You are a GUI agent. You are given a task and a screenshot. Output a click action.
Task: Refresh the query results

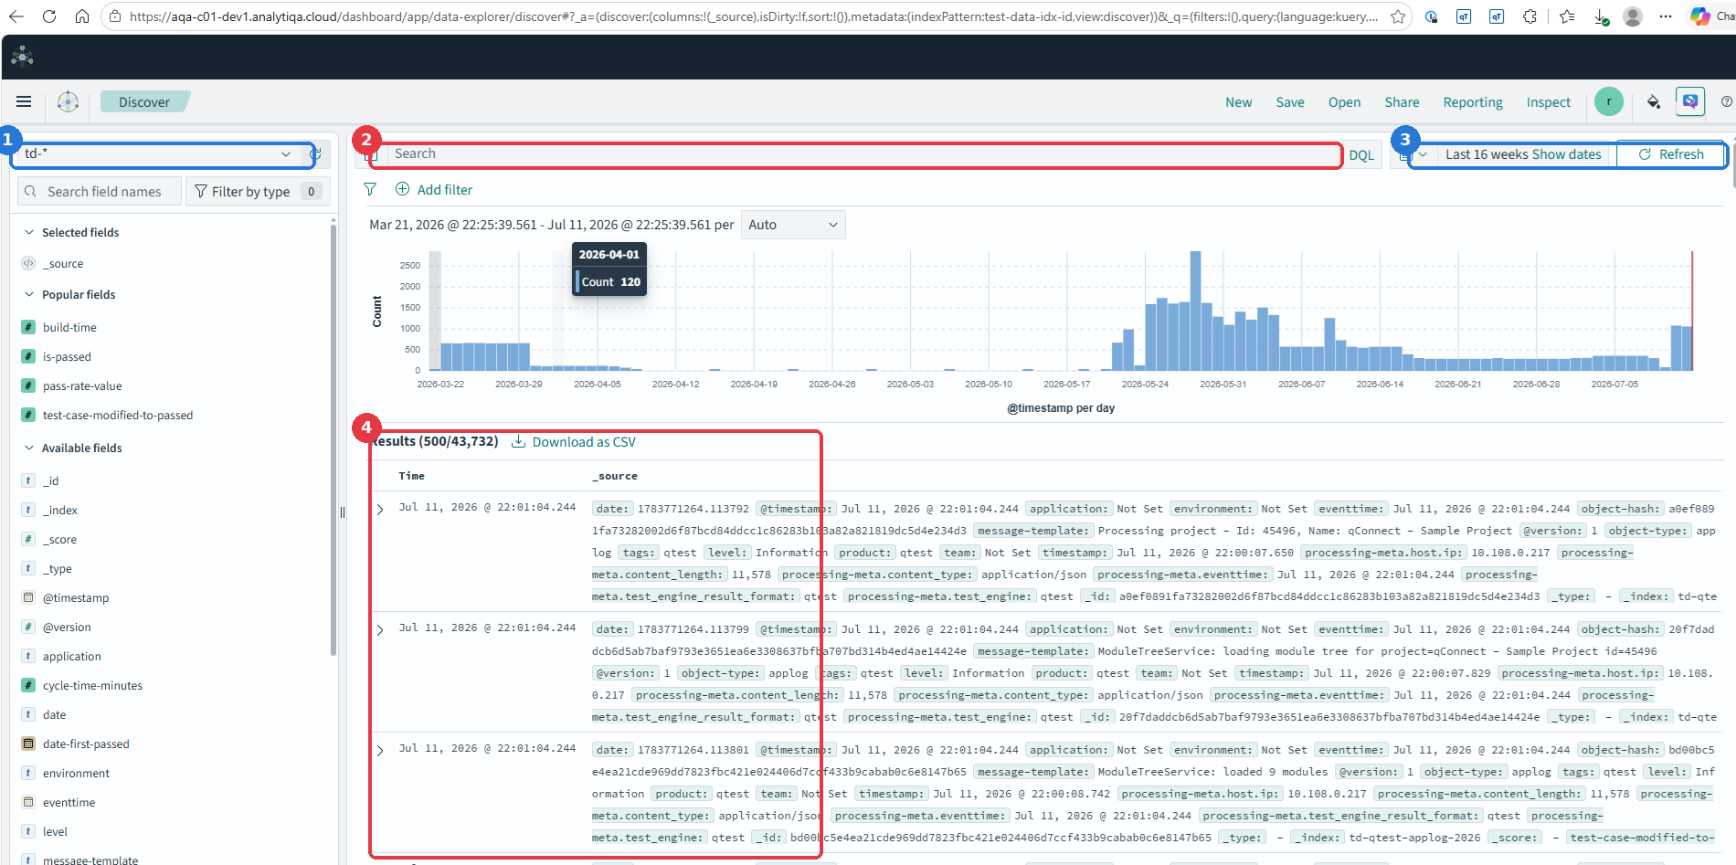coord(1671,154)
